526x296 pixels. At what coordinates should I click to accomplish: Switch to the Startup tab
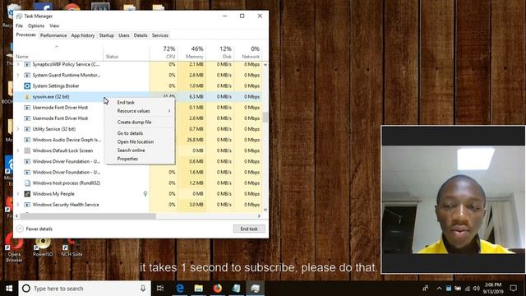[x=107, y=35]
